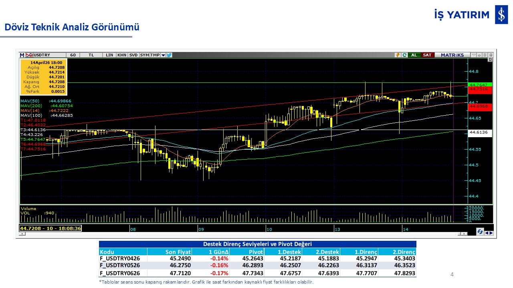Click the horizontal scrollbar under the chart
The width and height of the screenshot is (513, 288).
pos(240,234)
